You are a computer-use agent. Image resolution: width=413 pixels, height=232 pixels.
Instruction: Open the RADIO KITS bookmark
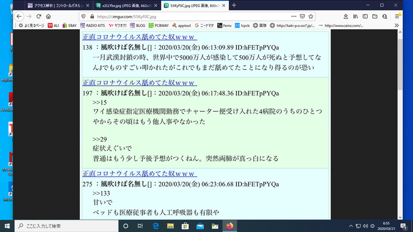(92, 26)
